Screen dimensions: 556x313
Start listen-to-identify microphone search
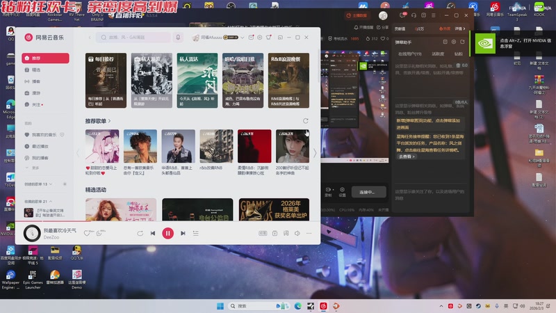(x=178, y=38)
